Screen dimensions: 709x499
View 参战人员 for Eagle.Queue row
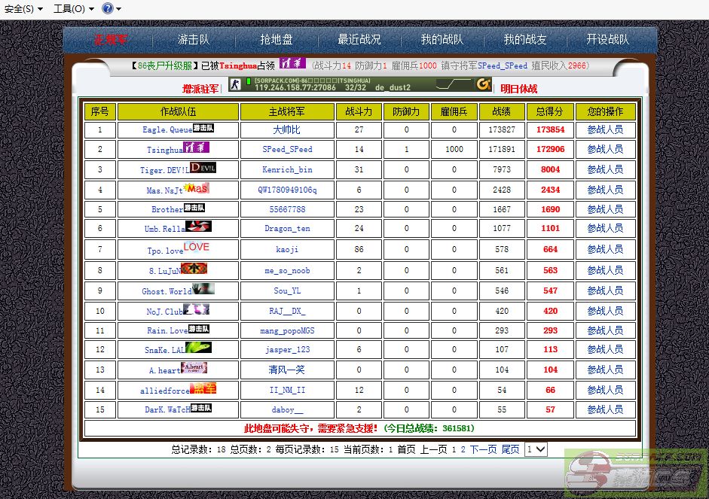tap(605, 129)
